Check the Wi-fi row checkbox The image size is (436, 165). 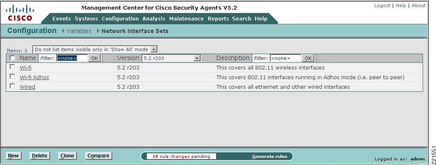click(x=12, y=67)
